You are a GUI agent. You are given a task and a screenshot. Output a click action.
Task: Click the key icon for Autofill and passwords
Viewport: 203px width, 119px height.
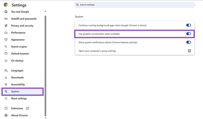[x=6, y=19]
